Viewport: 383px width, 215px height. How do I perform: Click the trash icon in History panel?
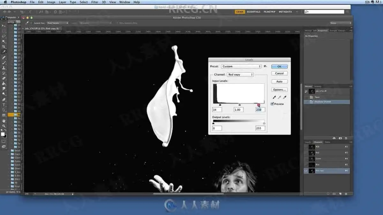346,138
